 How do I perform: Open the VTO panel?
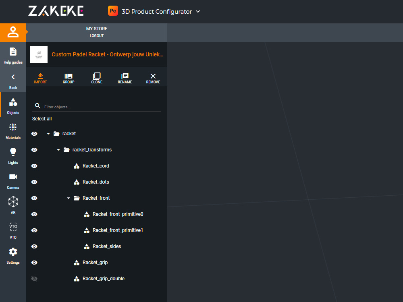click(x=13, y=229)
